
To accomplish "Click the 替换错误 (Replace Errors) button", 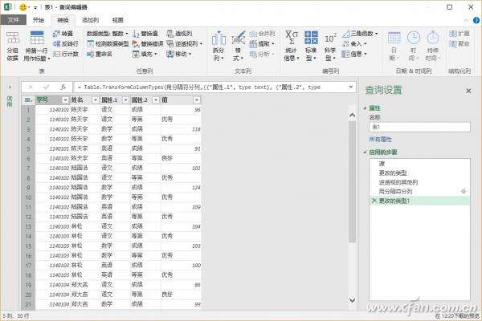I will 148,44.
